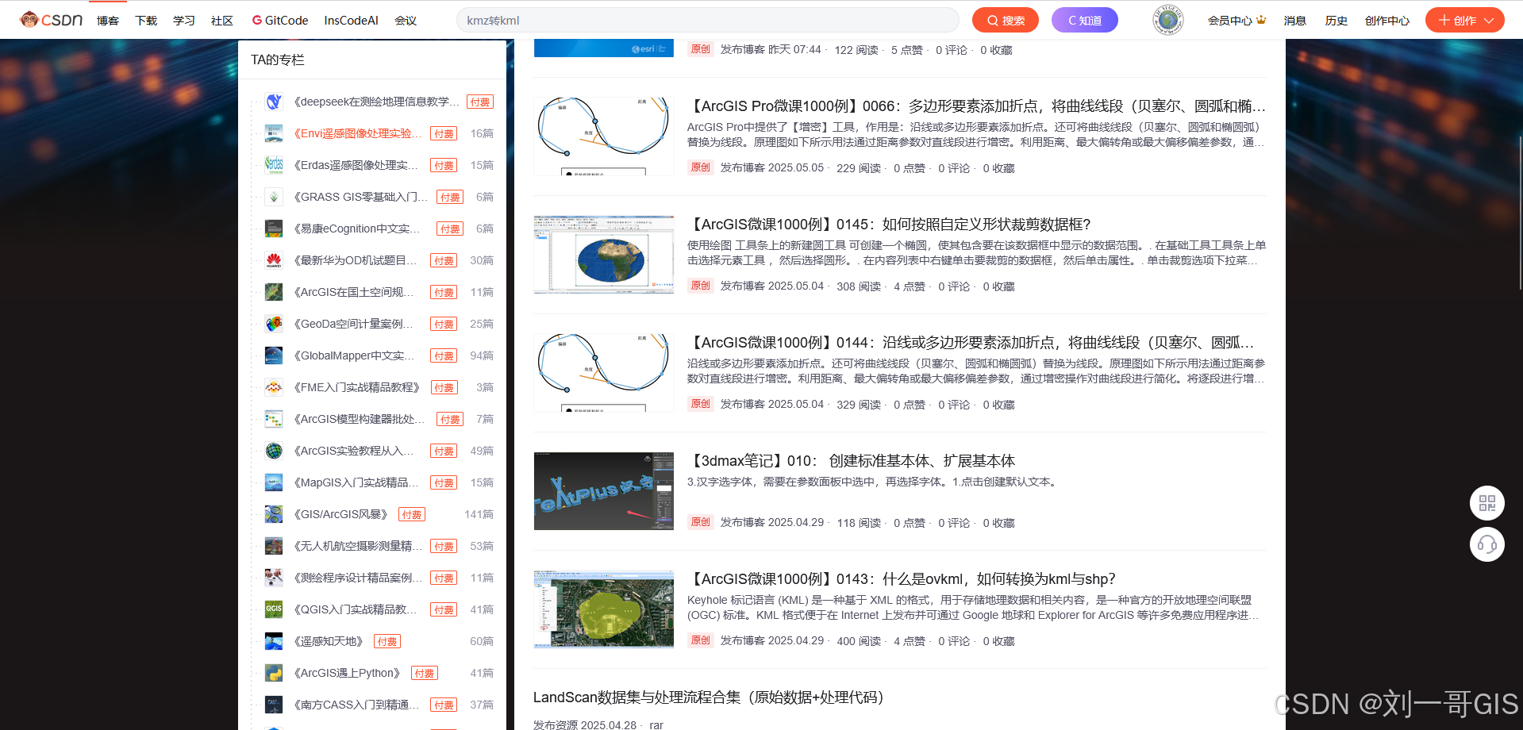Open 消息 link
This screenshot has height=730, width=1523.
click(x=1295, y=21)
